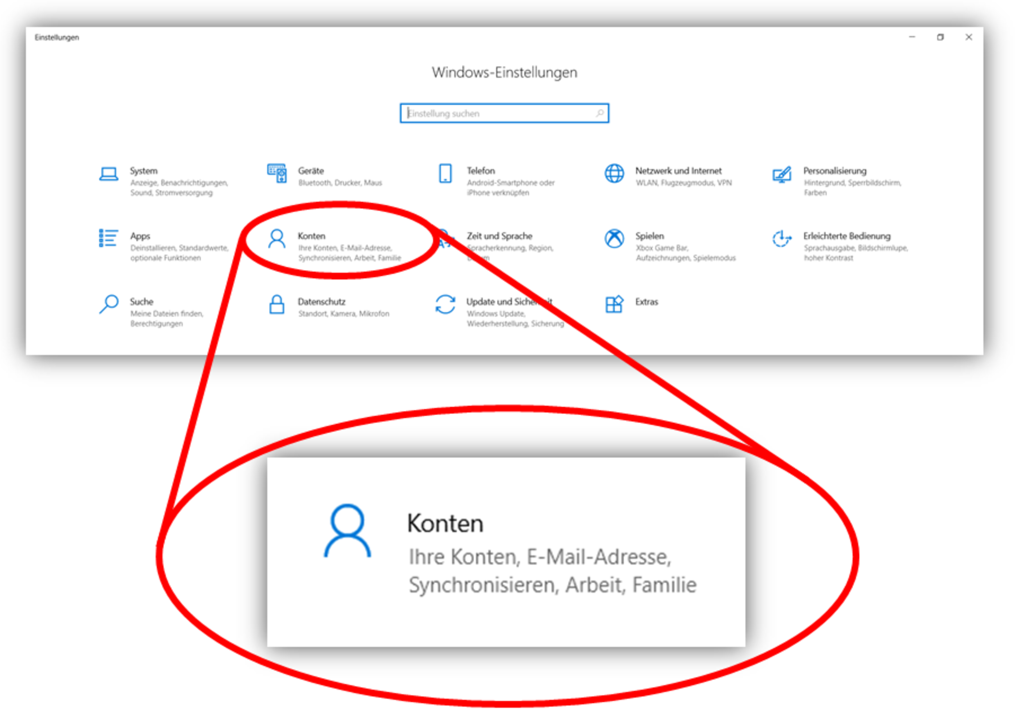1015x719 pixels.
Task: Open Geräte settings label
Action: (x=311, y=171)
